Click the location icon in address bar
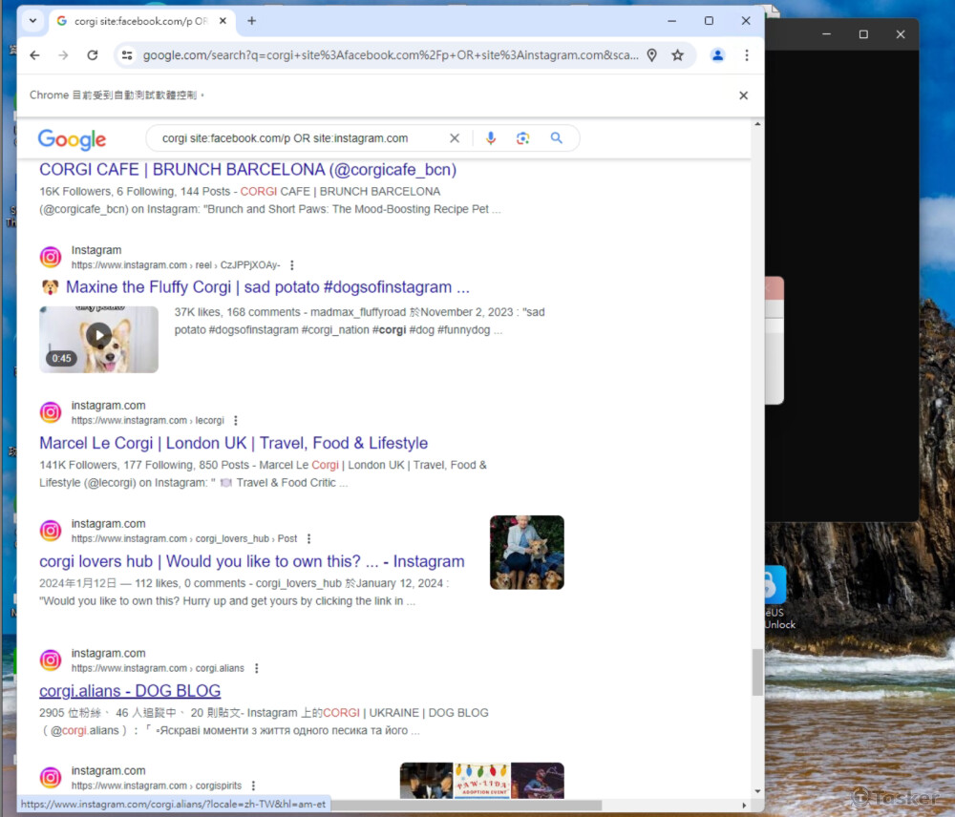The height and width of the screenshot is (817, 955). (652, 55)
